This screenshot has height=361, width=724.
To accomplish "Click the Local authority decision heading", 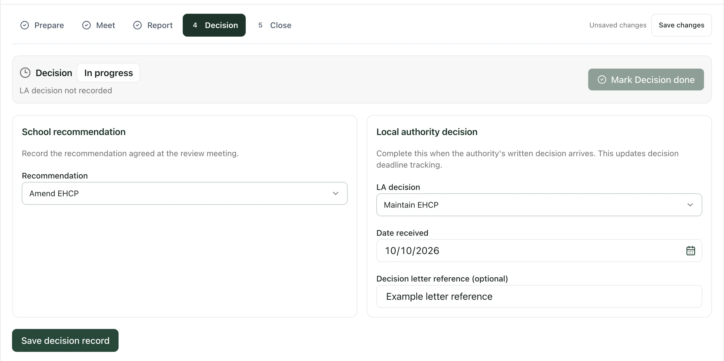I will (x=427, y=132).
